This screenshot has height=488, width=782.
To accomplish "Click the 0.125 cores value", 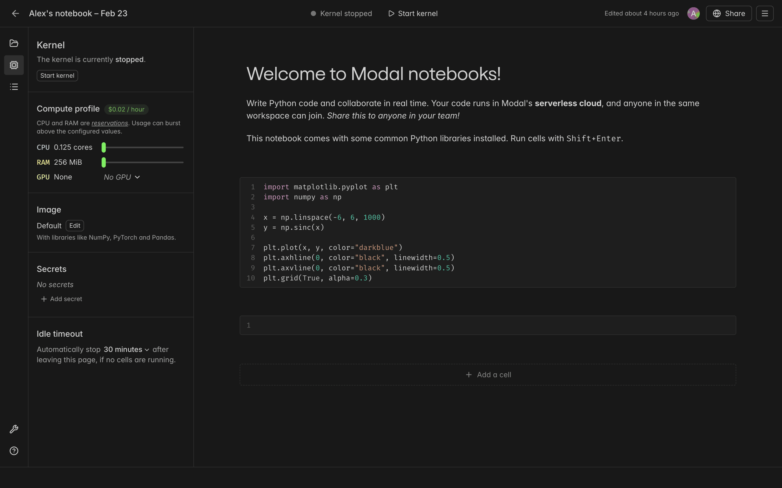I will click(73, 147).
